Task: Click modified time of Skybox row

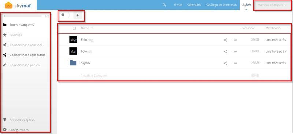Action: click(x=276, y=63)
